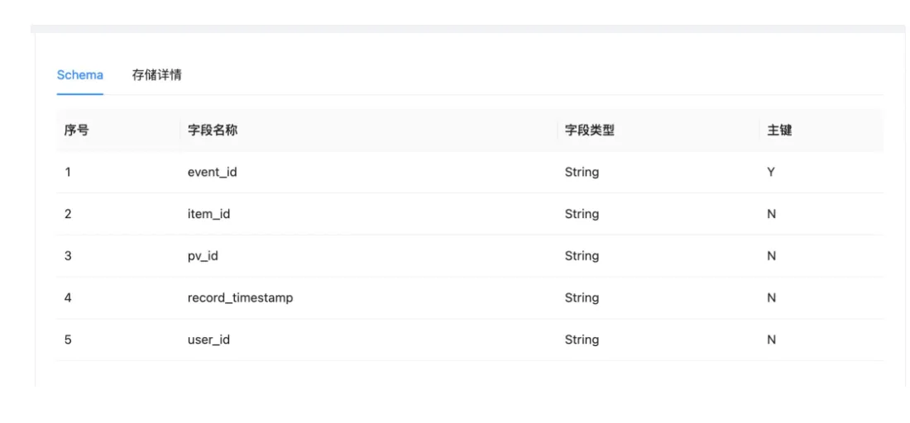The height and width of the screenshot is (423, 910).
Task: Click primary key N in user_id row
Action: click(x=771, y=340)
